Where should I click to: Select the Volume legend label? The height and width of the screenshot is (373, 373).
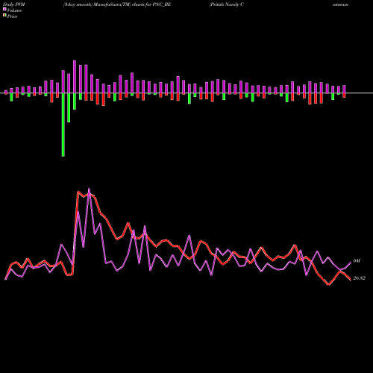[14, 10]
